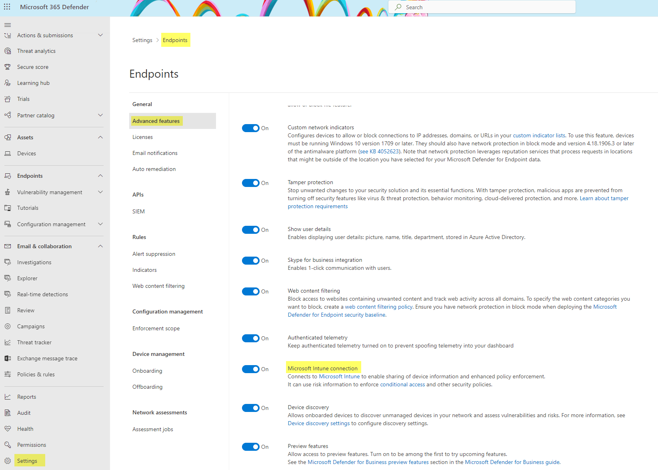Viewport: 658px width, 470px height.
Task: Open Email notifications settings
Action: (155, 153)
